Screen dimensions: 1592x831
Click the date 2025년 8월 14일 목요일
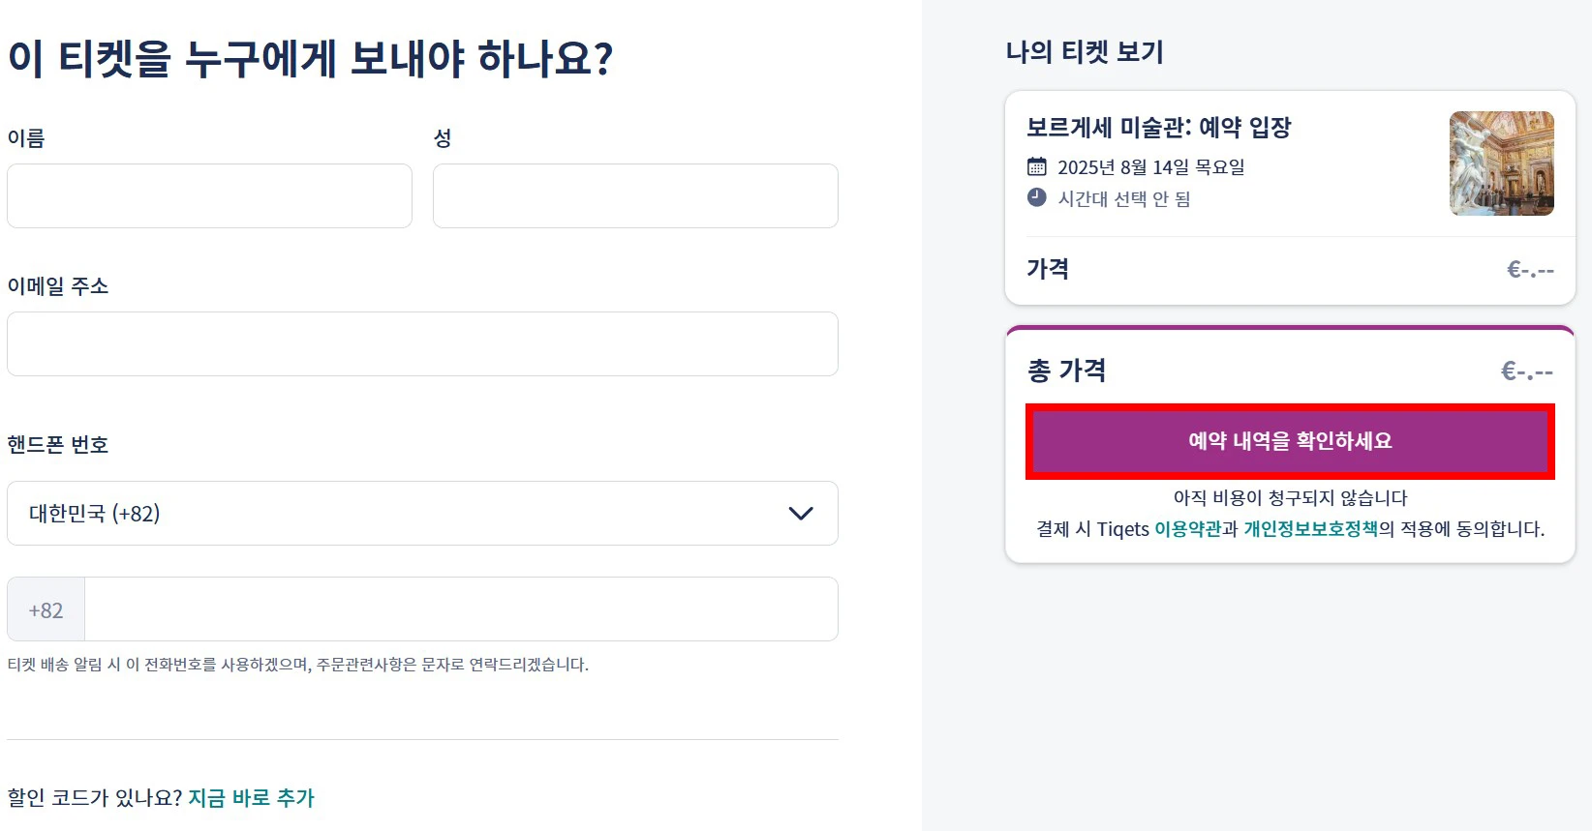[x=1150, y=166]
